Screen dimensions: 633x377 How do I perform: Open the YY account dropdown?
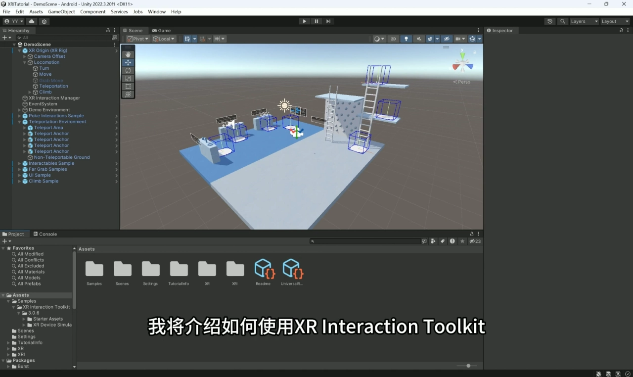(x=13, y=21)
